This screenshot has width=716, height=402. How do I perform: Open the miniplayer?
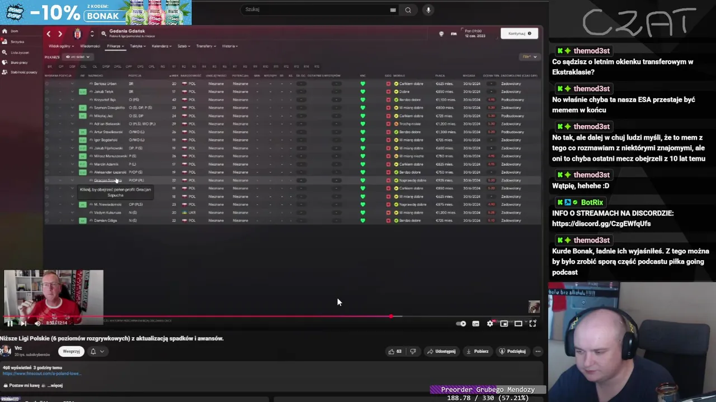pyautogui.click(x=504, y=323)
